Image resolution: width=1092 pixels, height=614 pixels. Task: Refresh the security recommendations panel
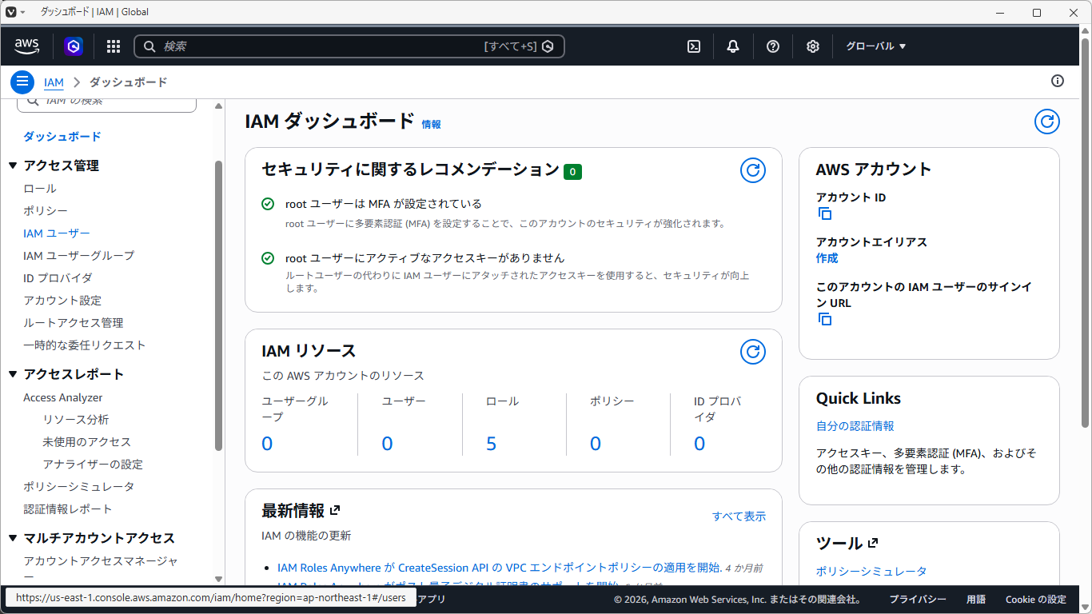click(x=753, y=170)
